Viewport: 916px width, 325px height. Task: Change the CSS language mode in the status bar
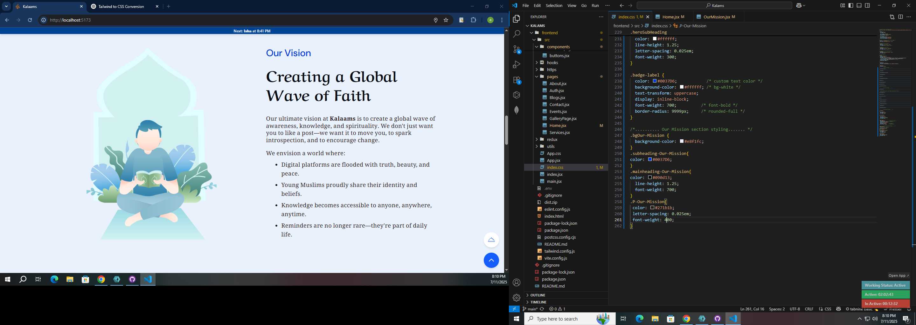pos(828,309)
